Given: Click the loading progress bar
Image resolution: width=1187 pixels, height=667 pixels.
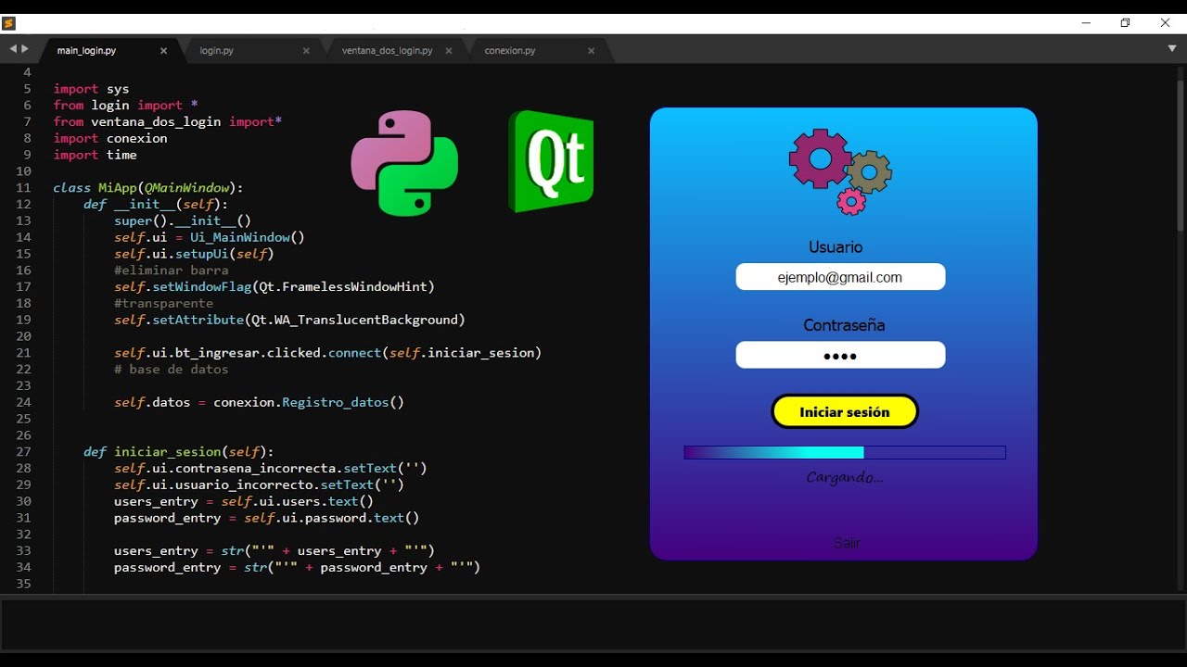Looking at the screenshot, I should click(x=845, y=452).
